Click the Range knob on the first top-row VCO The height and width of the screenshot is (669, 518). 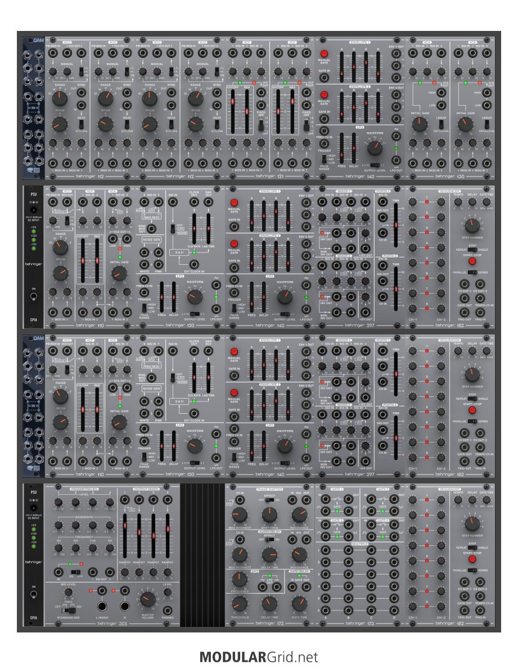60,98
